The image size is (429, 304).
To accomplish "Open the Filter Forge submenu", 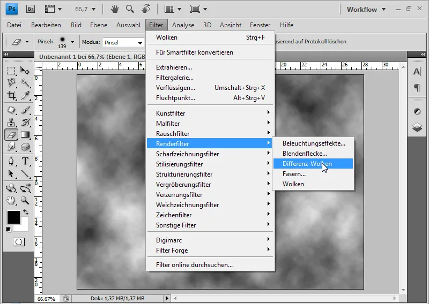I will (210, 250).
